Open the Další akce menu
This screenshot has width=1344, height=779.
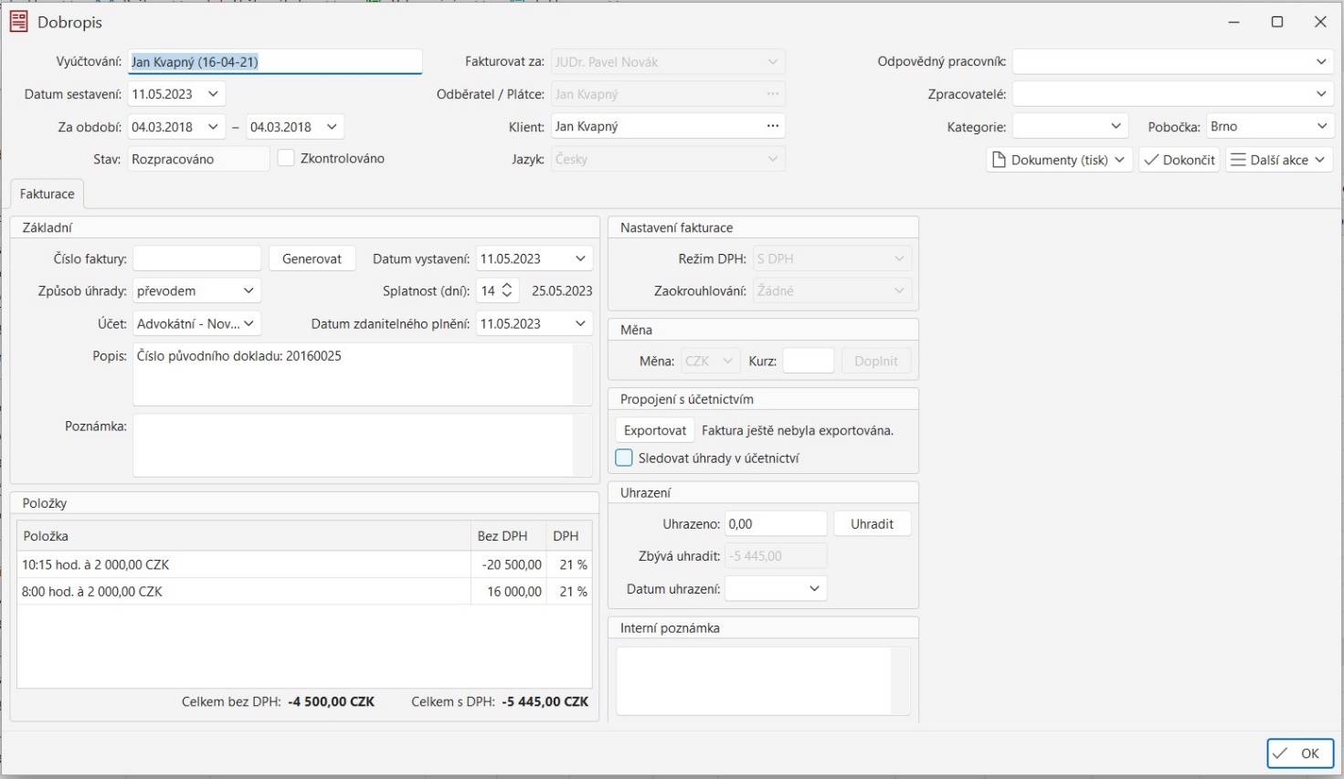point(1278,159)
